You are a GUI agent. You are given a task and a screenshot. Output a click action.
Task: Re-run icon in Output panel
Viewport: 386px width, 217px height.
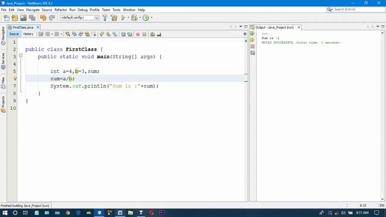click(x=253, y=34)
